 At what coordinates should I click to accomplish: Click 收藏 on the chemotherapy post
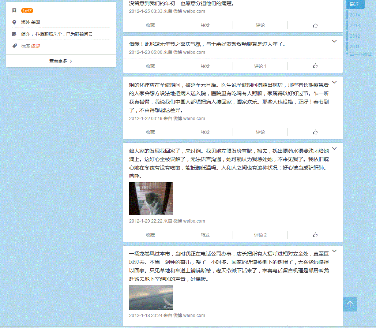click(150, 132)
